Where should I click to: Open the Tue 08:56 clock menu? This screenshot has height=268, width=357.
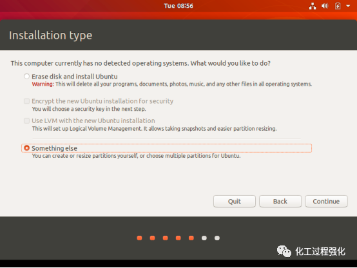coord(179,6)
